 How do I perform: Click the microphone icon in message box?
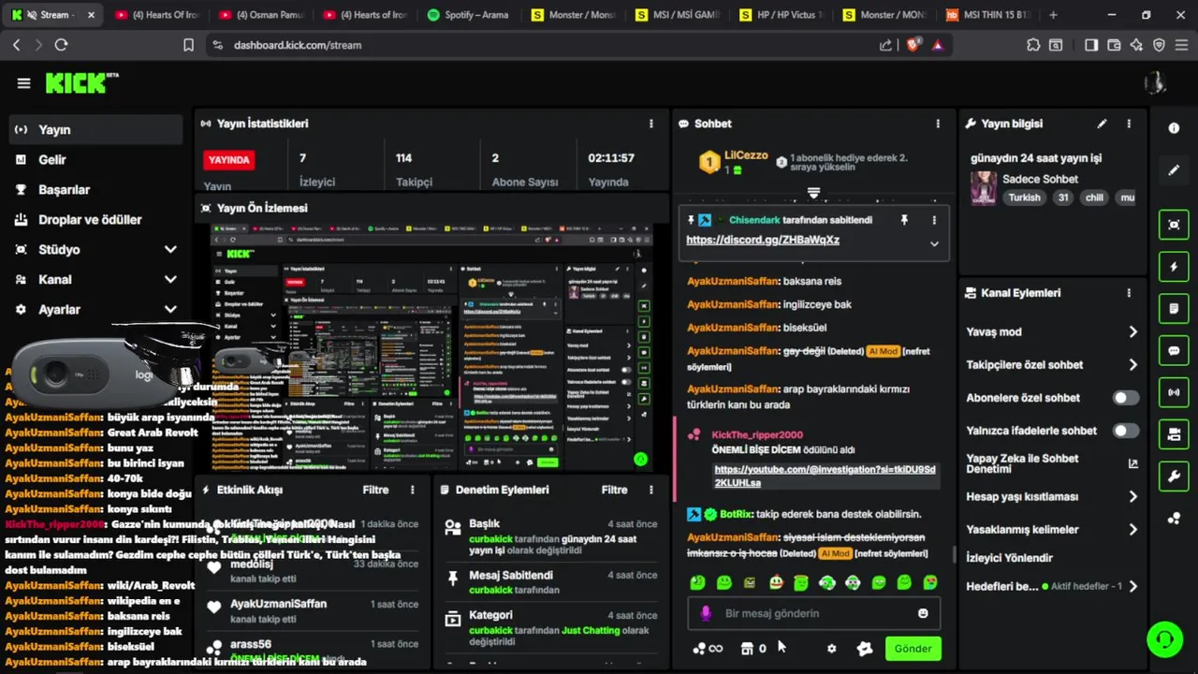(x=706, y=613)
